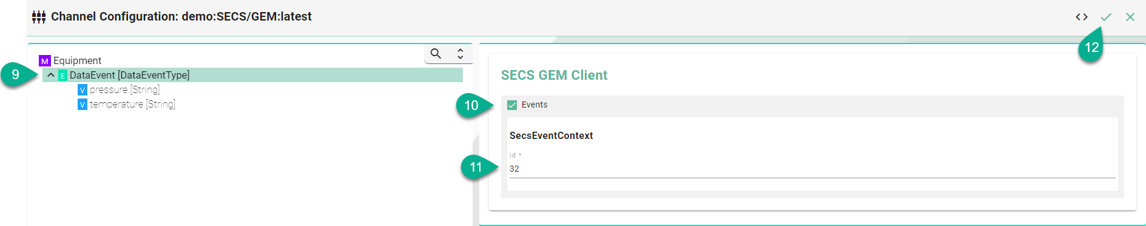Click the Channel Configuration title icon
The height and width of the screenshot is (226, 1146).
39,17
